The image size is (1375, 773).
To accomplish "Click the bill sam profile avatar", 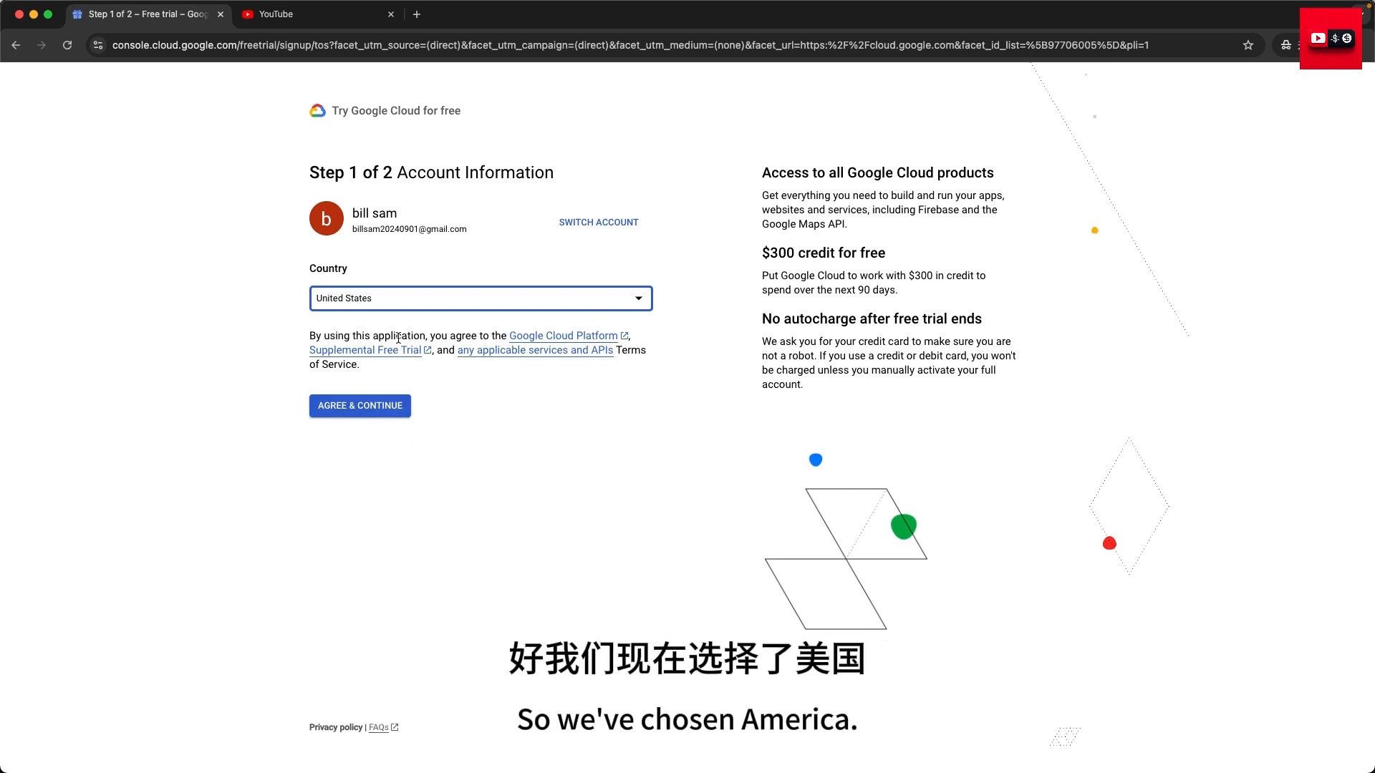I will pos(327,218).
